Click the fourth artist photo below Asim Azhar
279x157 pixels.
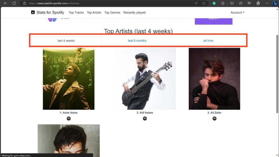coord(69,140)
